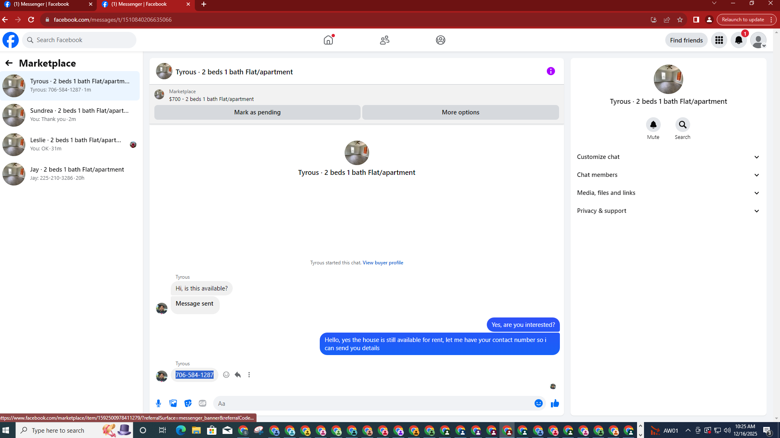
Task: Select the highlighted 706-584-1287 message
Action: [x=194, y=375]
